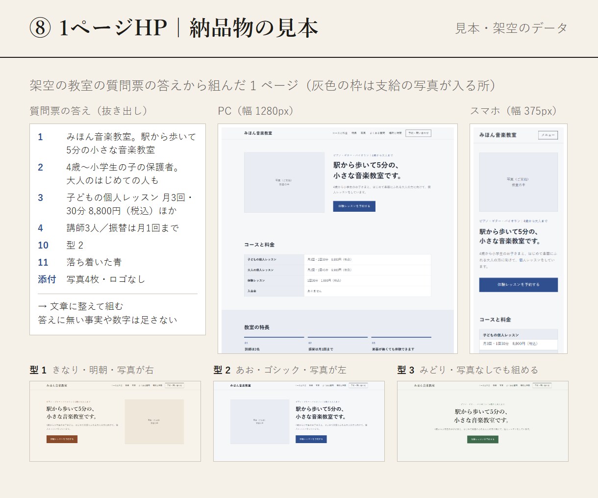Click the ⑧ 1ページHP｜納品物の見本 title
Viewport: 598px width, 498px height.
point(174,28)
